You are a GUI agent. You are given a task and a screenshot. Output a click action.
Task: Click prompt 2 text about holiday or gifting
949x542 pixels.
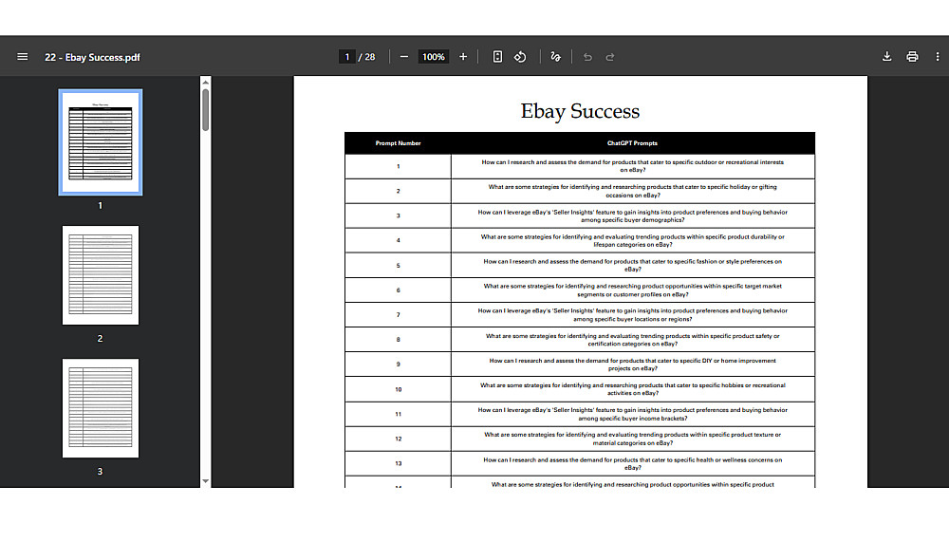click(x=632, y=191)
